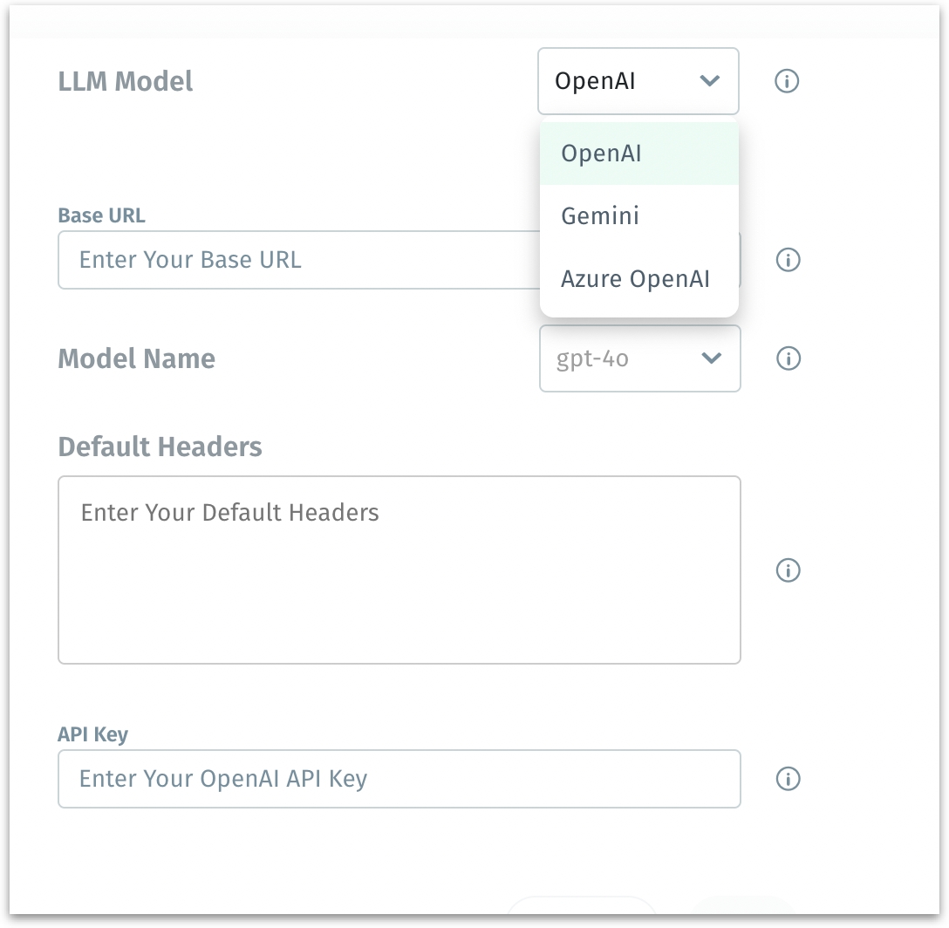Click the Base URL field label
949x928 pixels.
pos(101,215)
